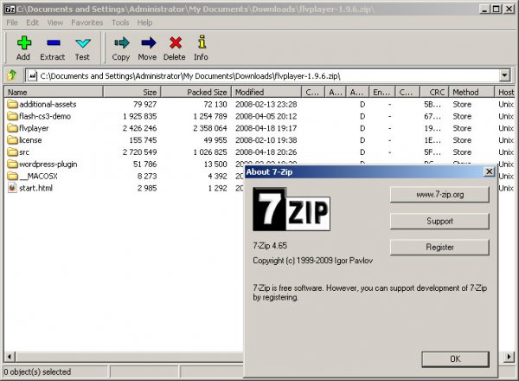This screenshot has width=519, height=381.
Task: Click the 7-Zip 4.65 version text
Action: [270, 246]
